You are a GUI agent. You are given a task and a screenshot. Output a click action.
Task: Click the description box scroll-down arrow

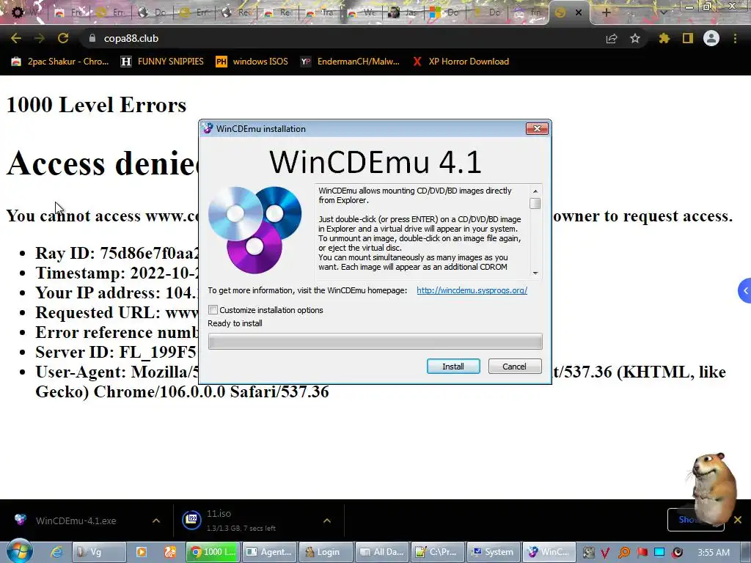535,273
